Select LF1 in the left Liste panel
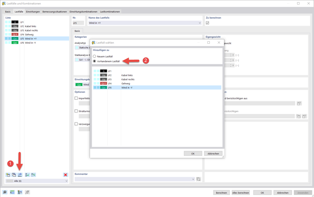The image size is (314, 197). point(37,22)
